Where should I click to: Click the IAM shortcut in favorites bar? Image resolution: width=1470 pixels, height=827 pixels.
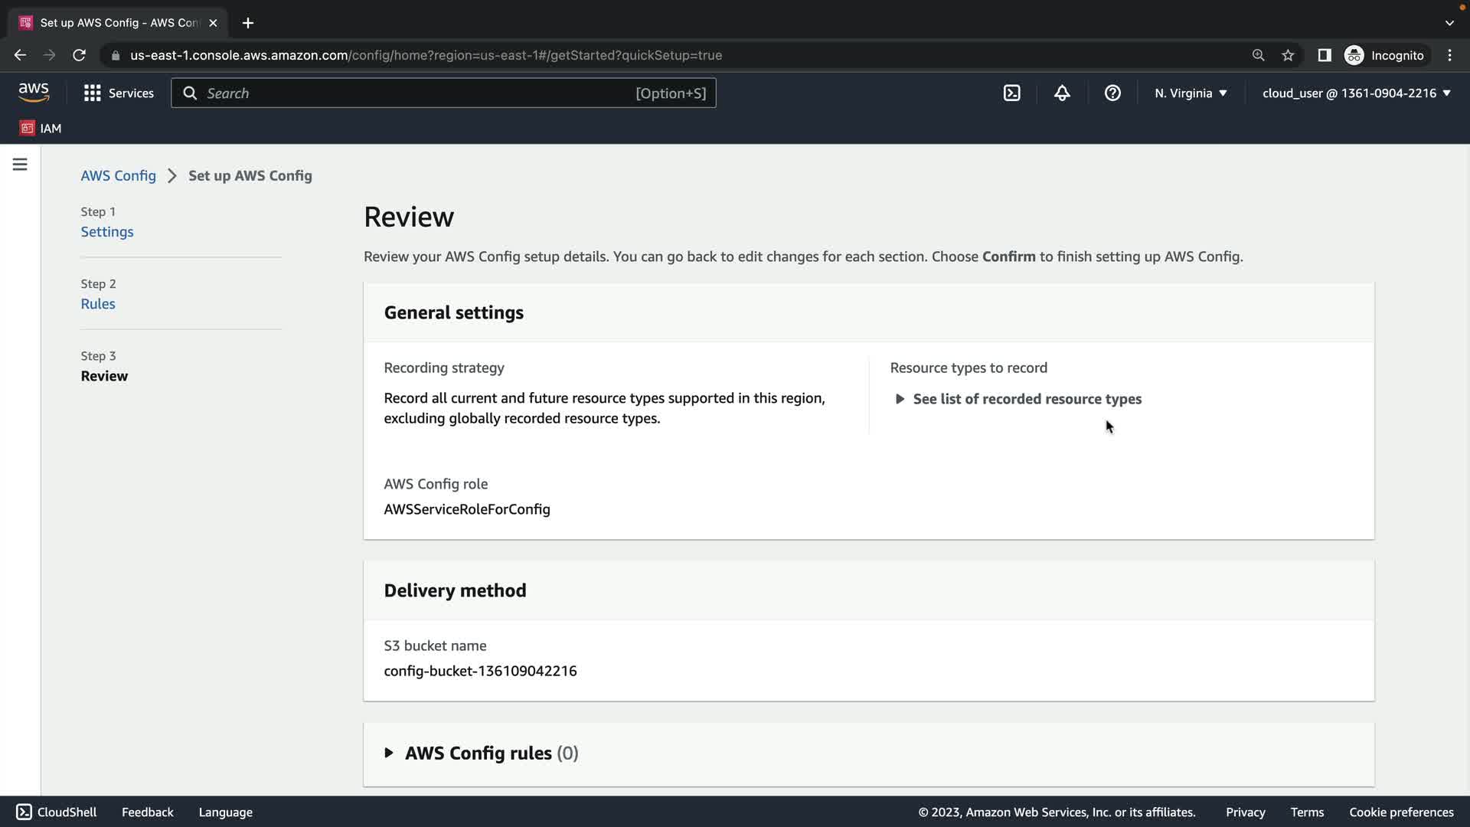coord(41,128)
